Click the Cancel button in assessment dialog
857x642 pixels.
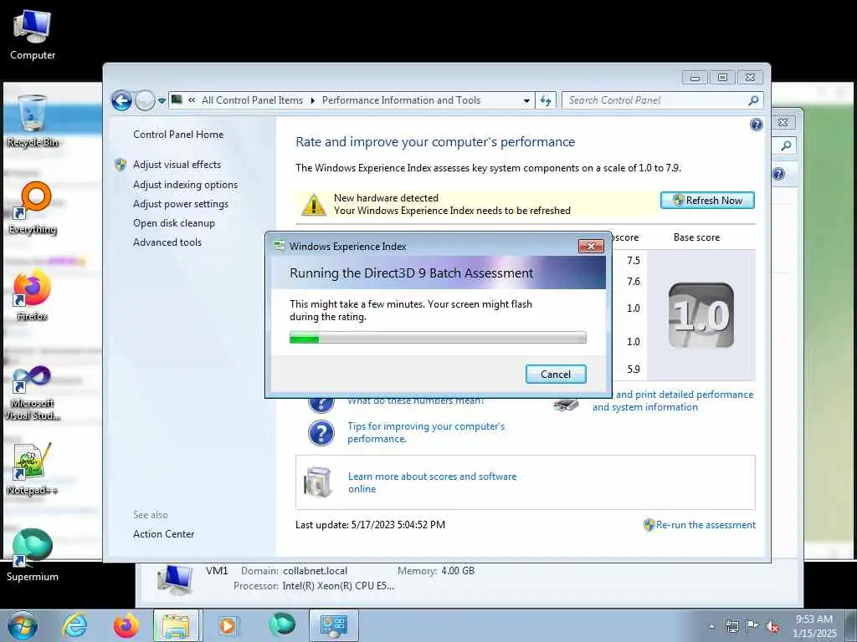tap(556, 374)
